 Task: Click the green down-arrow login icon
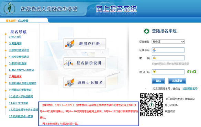click(146, 31)
